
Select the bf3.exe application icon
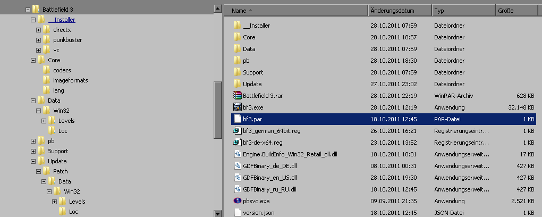click(237, 107)
